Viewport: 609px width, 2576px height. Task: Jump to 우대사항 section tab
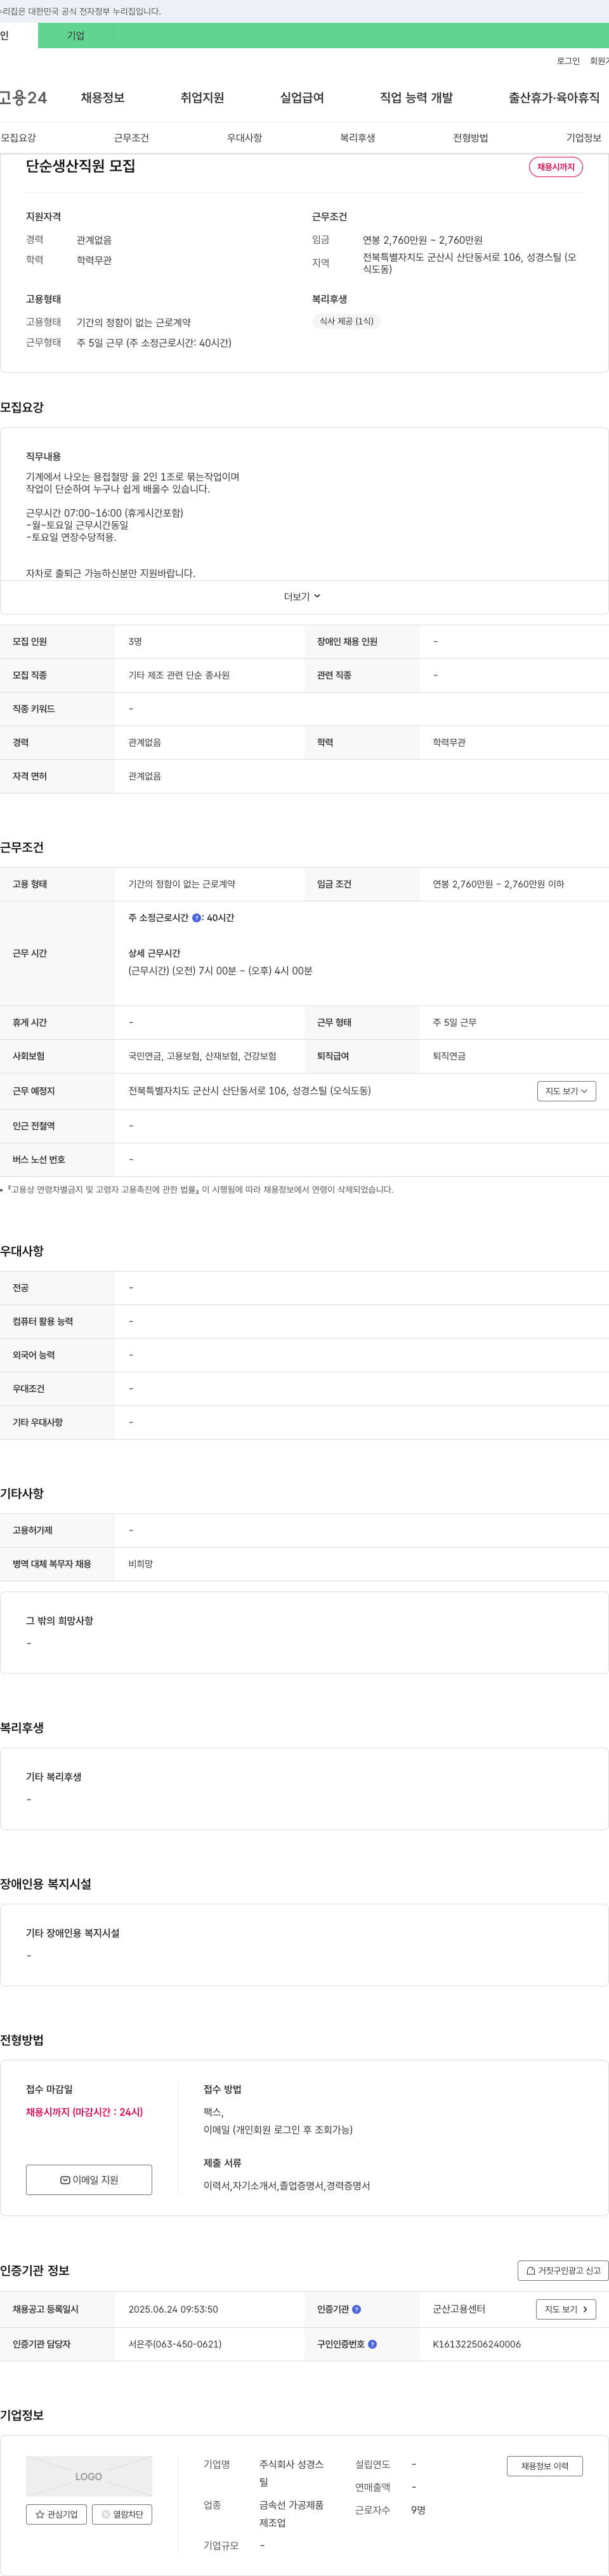(x=244, y=138)
